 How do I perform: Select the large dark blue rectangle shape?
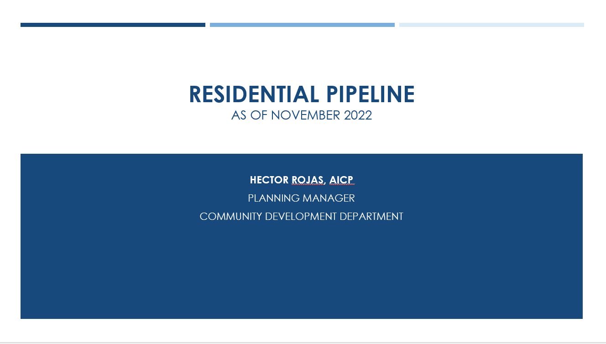pyautogui.click(x=301, y=274)
